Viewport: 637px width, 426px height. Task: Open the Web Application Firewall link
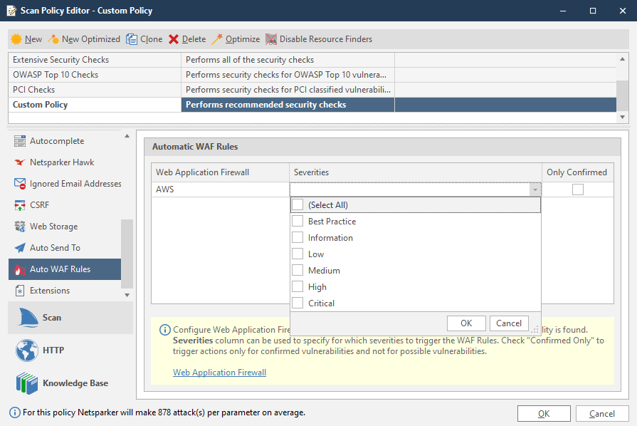[x=219, y=372]
